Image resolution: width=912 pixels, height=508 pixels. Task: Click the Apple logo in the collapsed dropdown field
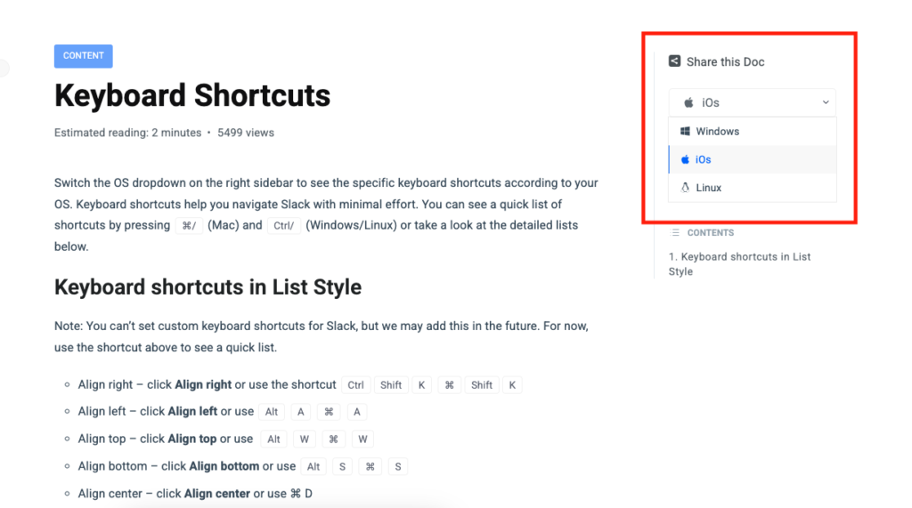pyautogui.click(x=688, y=103)
